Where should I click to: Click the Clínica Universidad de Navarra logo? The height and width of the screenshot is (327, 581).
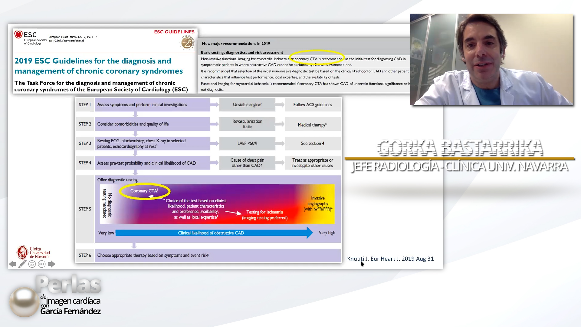pos(33,253)
